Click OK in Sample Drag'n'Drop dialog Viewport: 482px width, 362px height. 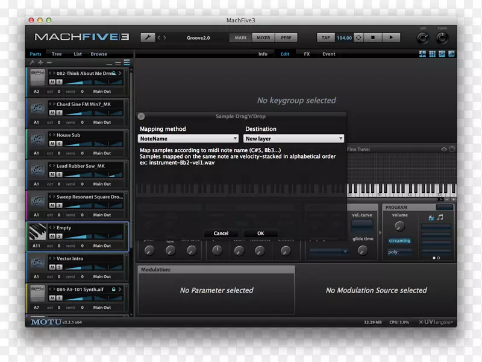pos(260,233)
